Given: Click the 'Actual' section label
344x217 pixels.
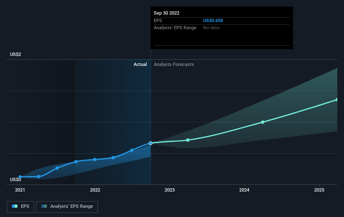Looking at the screenshot, I should (140, 64).
